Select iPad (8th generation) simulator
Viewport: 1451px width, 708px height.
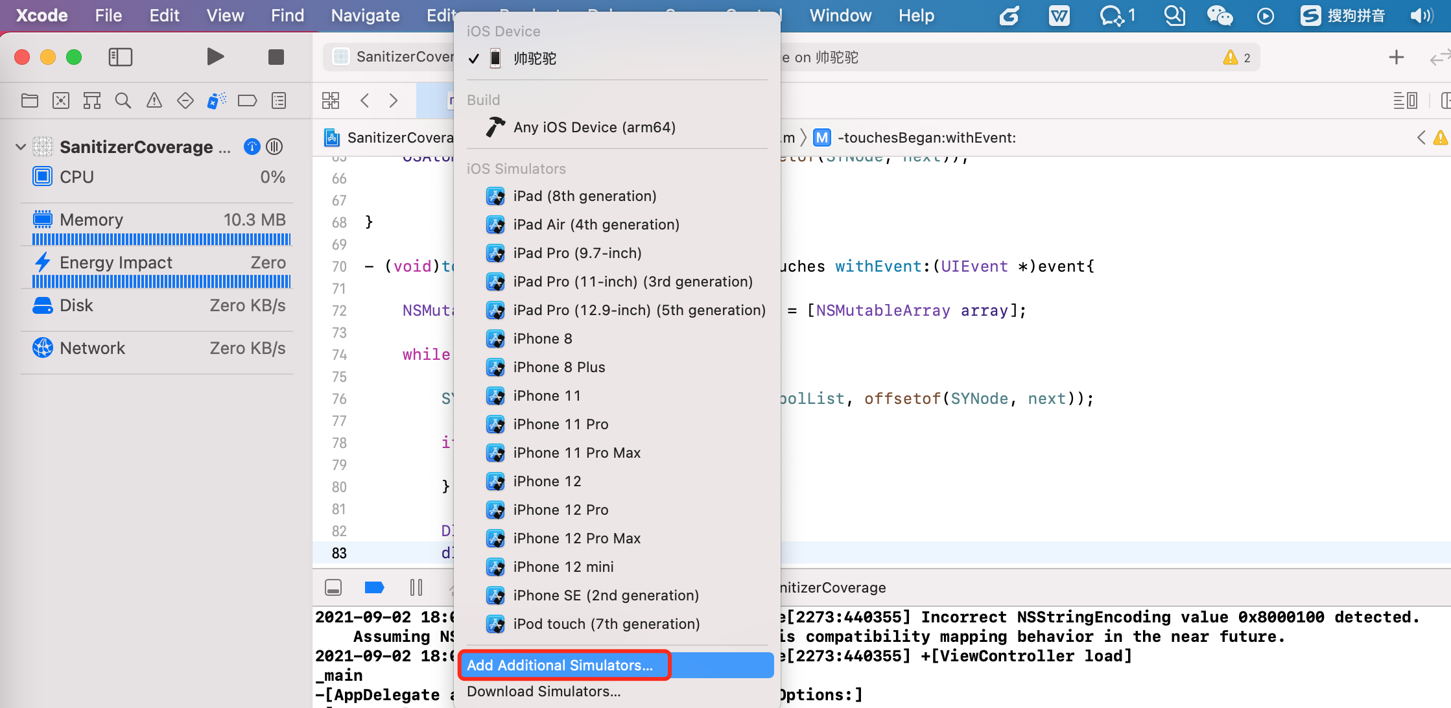[x=617, y=196]
